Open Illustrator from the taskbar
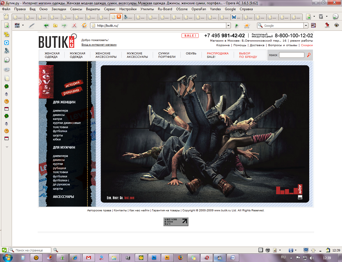342x262 pixels. 167,257
